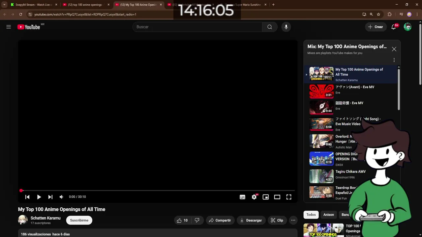
Task: Select the Anison filter chip
Action: coord(329,215)
